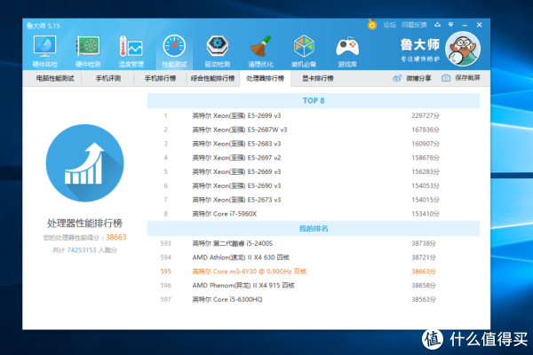533x355 pixels.
Task: Click score 153410分
Action: point(426,214)
